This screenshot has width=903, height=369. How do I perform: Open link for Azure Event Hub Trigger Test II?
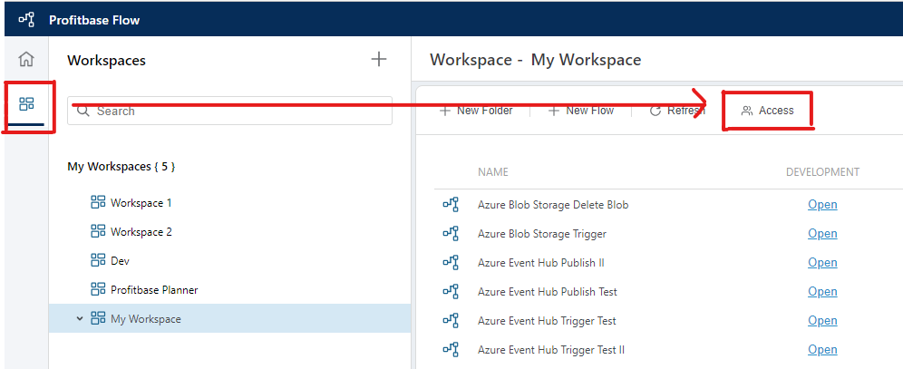pyautogui.click(x=822, y=350)
